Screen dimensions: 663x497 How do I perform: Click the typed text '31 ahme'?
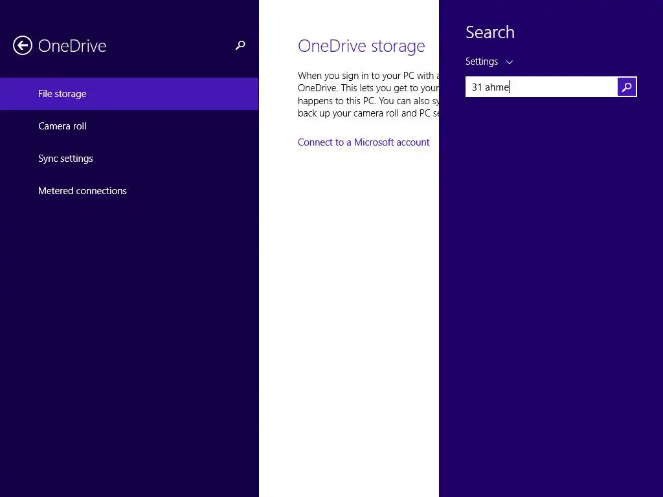[x=490, y=87]
